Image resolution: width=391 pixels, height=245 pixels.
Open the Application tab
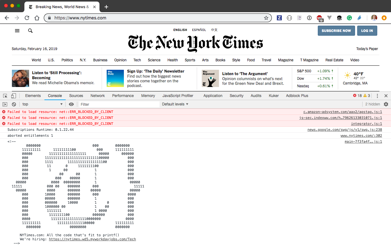coord(213,96)
